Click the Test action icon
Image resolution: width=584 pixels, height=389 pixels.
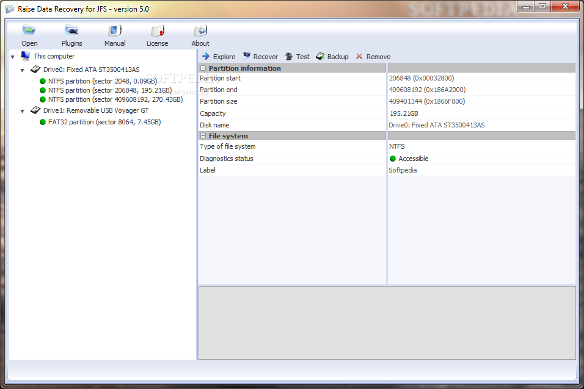pyautogui.click(x=289, y=56)
